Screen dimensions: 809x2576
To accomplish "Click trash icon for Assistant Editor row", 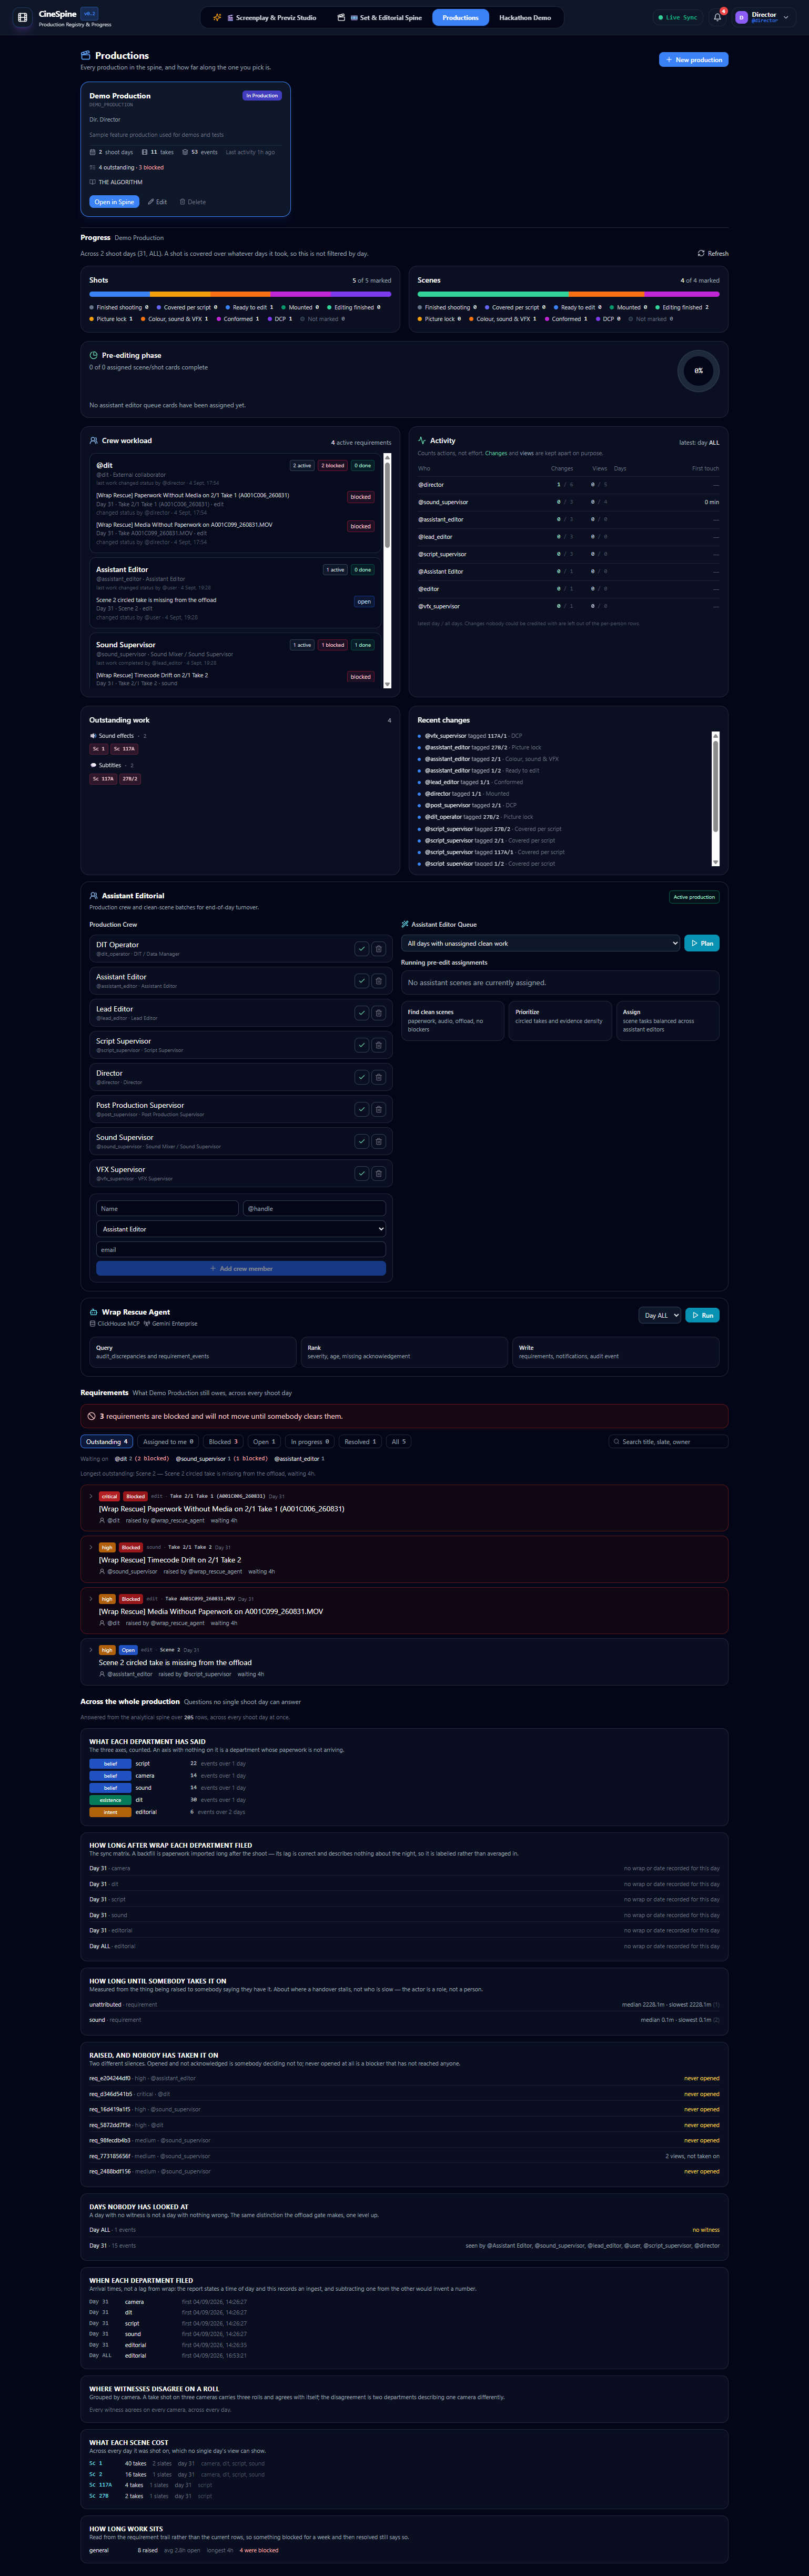I will (378, 981).
